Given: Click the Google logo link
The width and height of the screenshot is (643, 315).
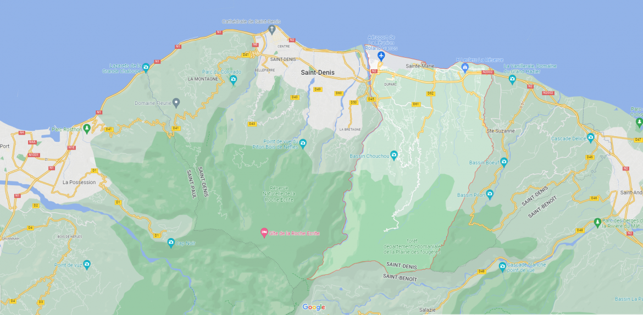Looking at the screenshot, I should pos(313,307).
